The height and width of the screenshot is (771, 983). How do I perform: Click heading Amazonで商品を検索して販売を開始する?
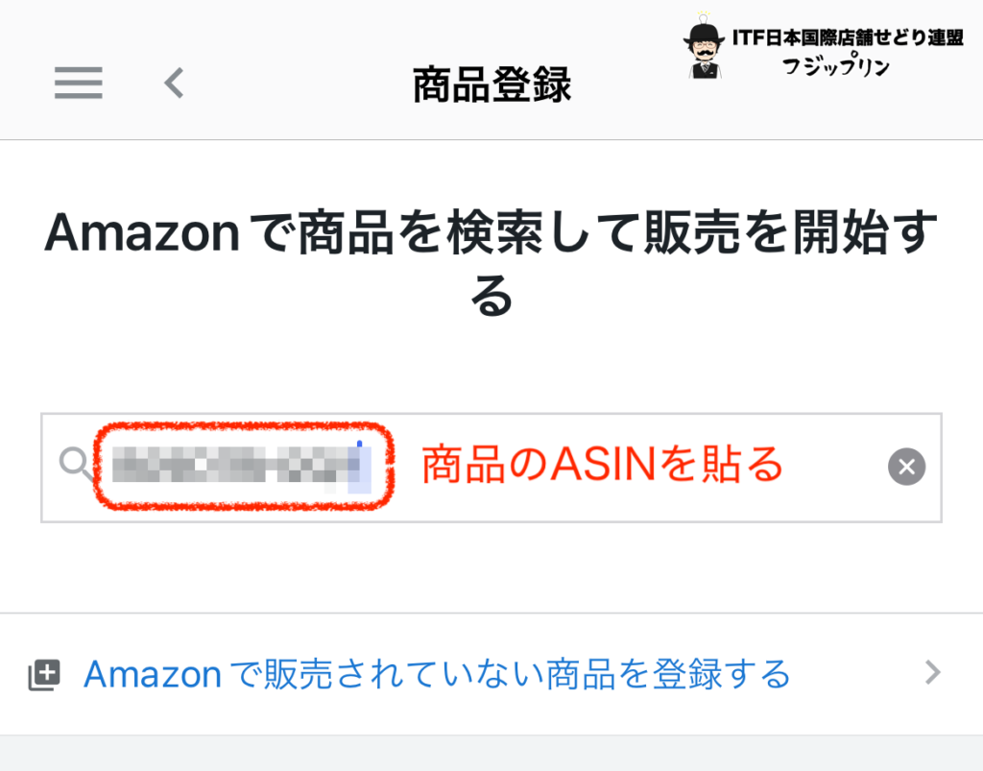(491, 263)
